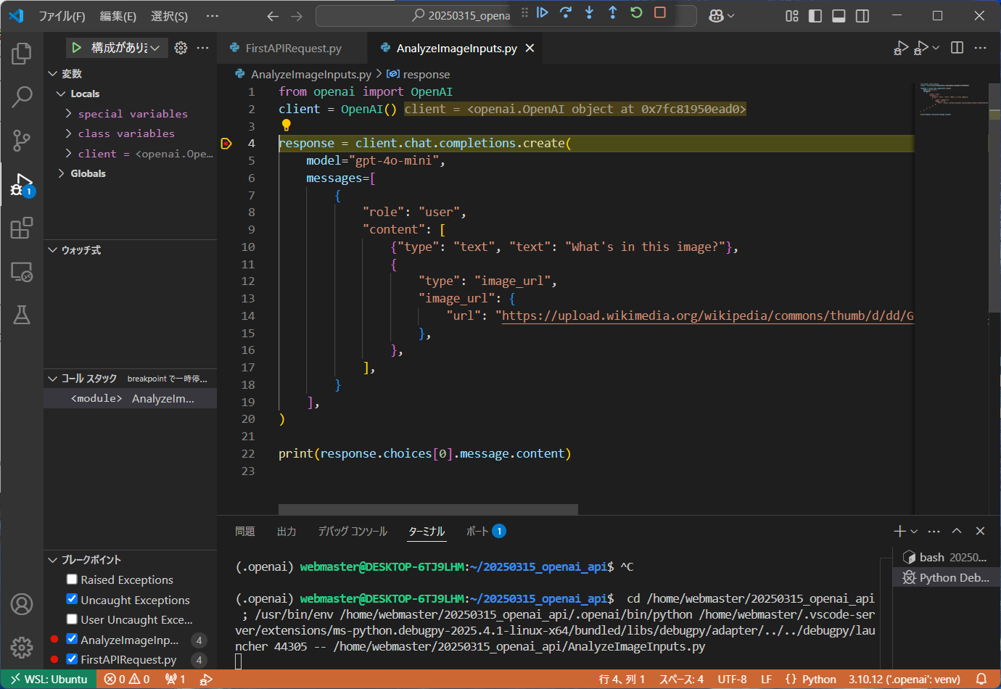Click the Step Over debug icon
1001x689 pixels.
566,12
